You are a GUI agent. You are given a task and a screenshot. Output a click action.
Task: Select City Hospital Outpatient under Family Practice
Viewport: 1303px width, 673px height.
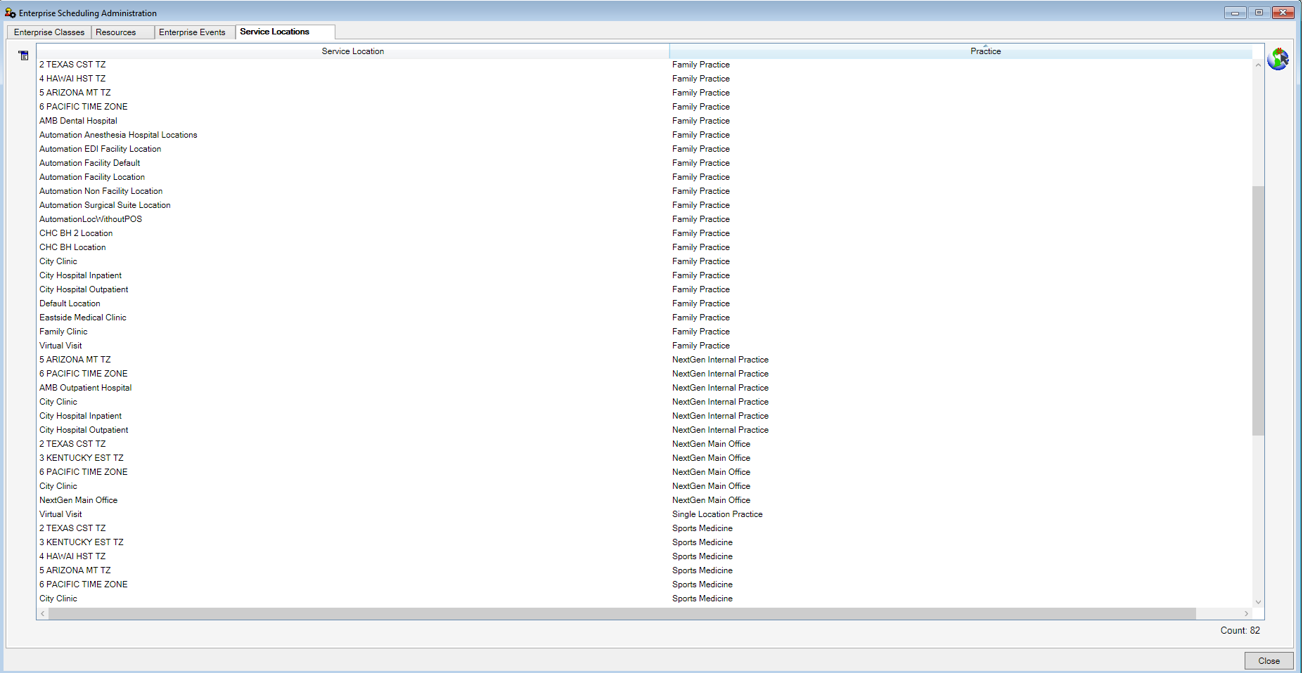point(645,289)
